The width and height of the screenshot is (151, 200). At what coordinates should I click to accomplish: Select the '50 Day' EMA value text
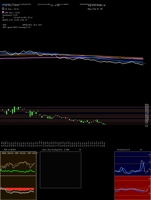pyautogui.click(x=11, y=9)
